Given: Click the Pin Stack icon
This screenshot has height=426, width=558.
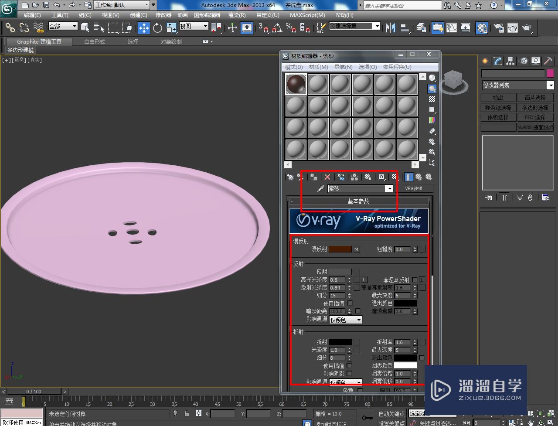Looking at the screenshot, I should (489, 198).
